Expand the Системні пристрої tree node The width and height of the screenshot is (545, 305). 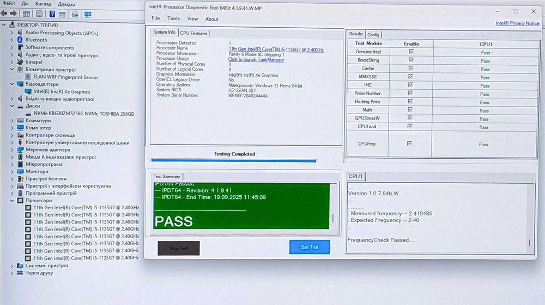pos(12,266)
